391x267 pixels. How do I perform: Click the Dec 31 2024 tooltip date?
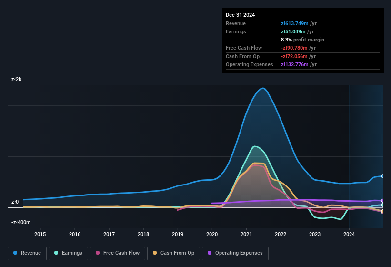[x=240, y=15]
